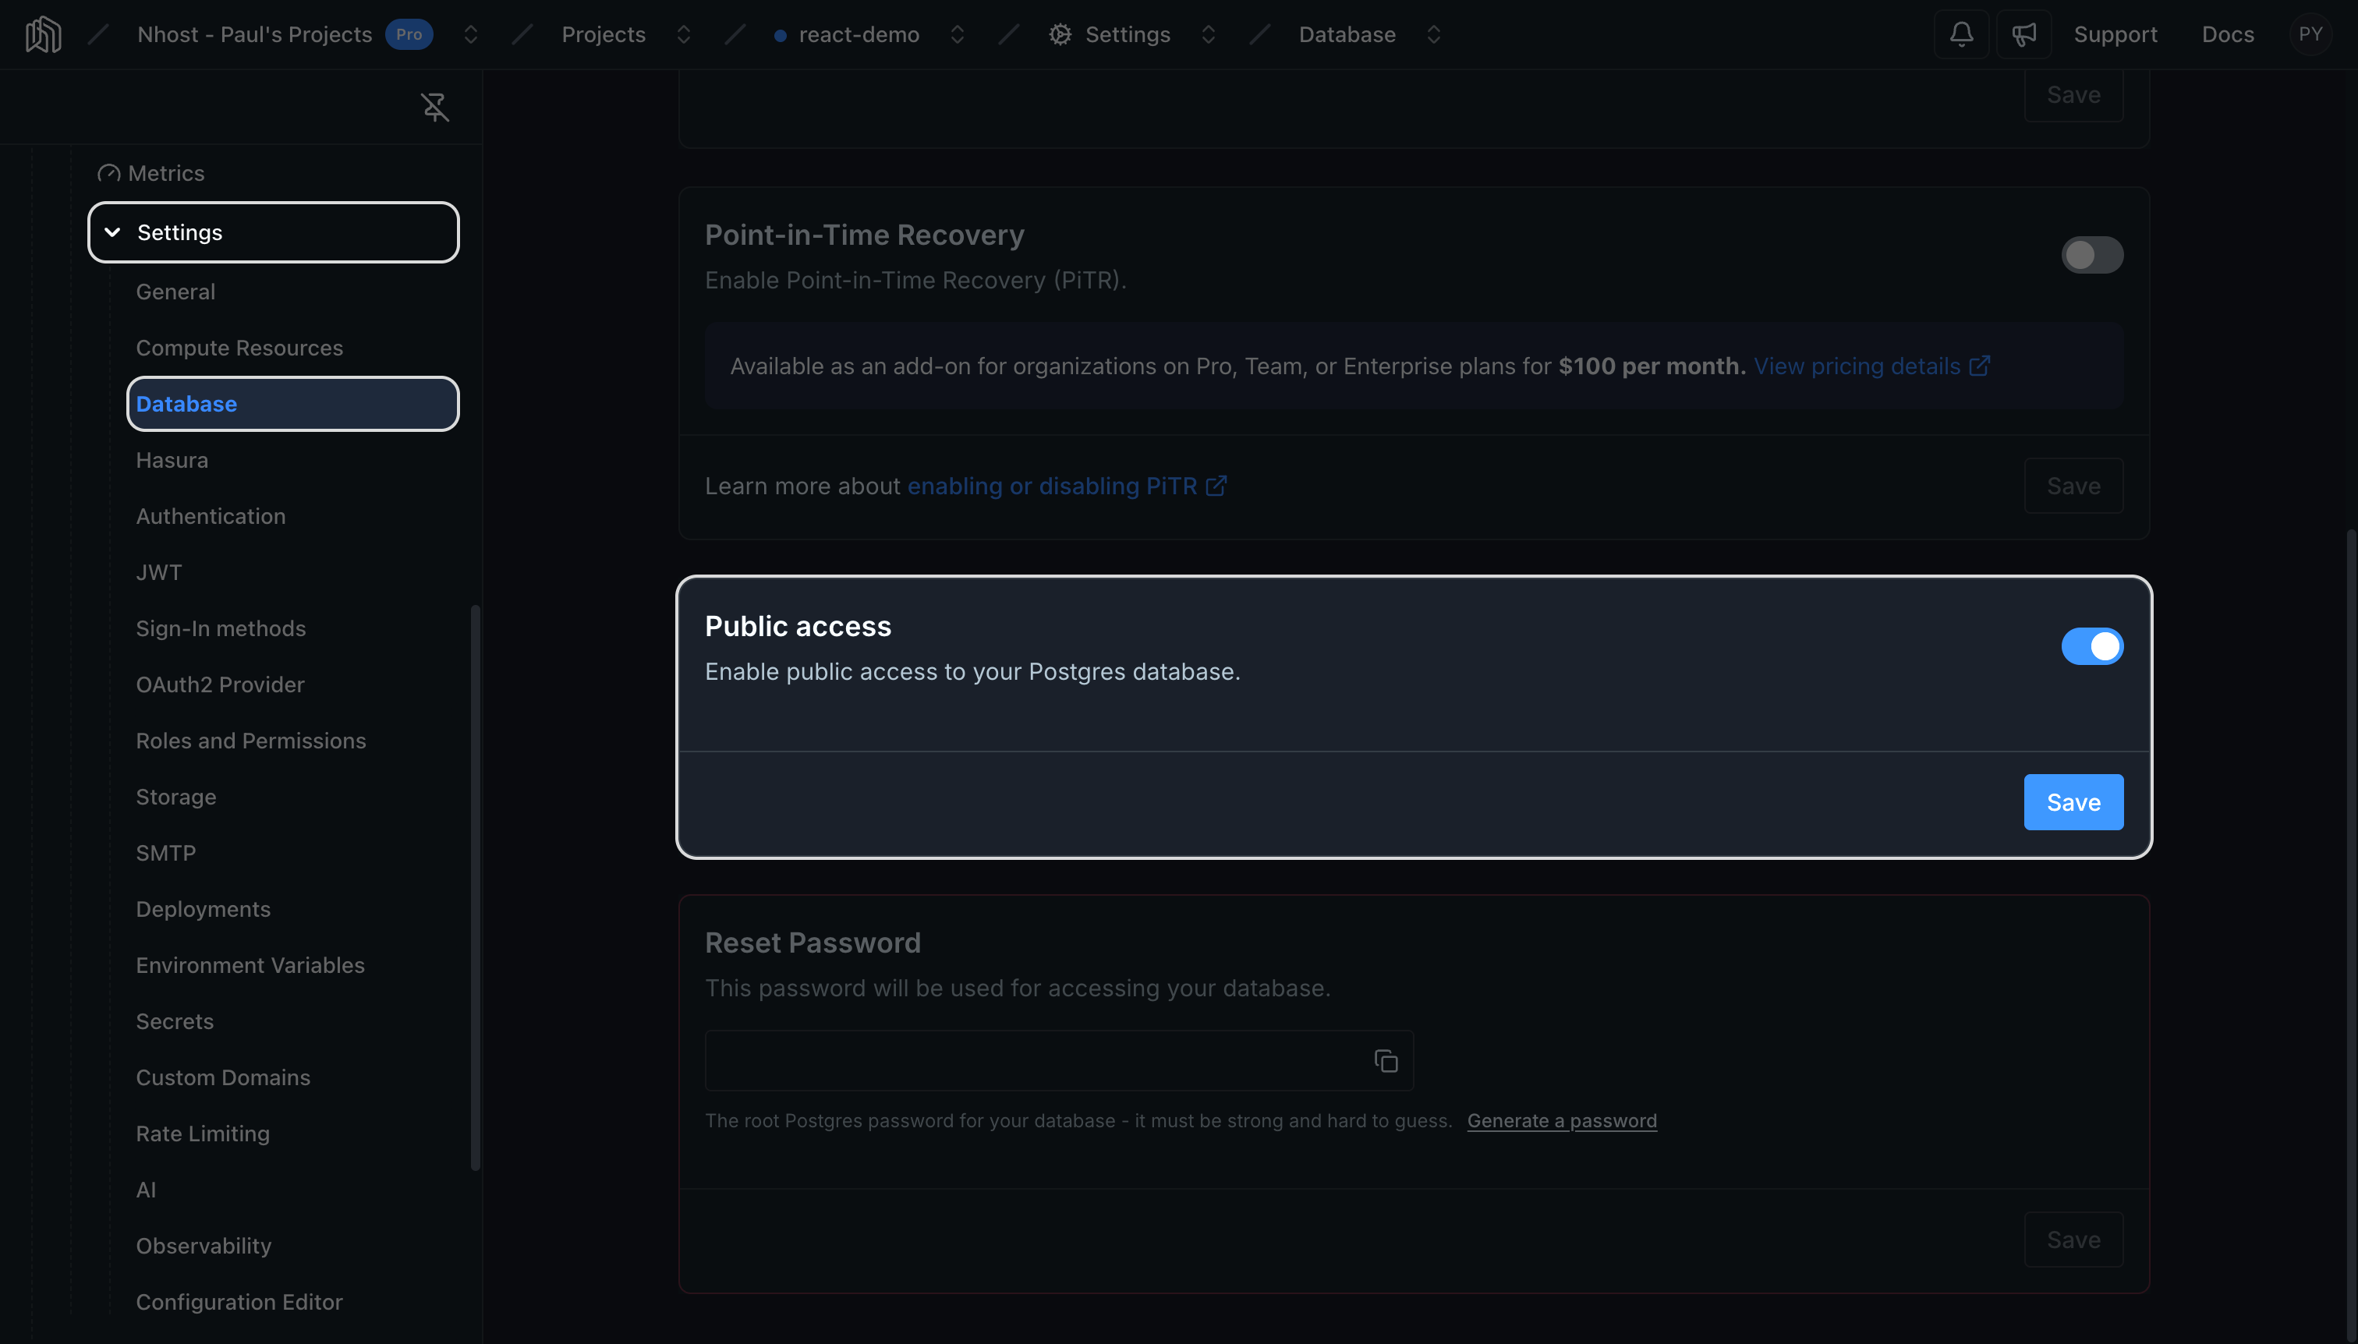The image size is (2358, 1344).
Task: Copy the database password with copy icon
Action: point(1386,1060)
